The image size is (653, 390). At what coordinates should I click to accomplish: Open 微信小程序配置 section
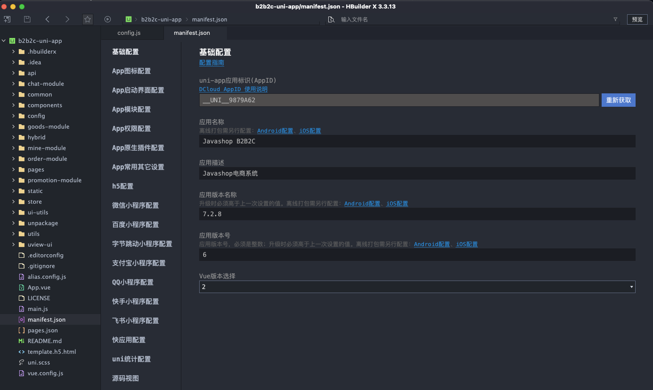[x=135, y=205]
